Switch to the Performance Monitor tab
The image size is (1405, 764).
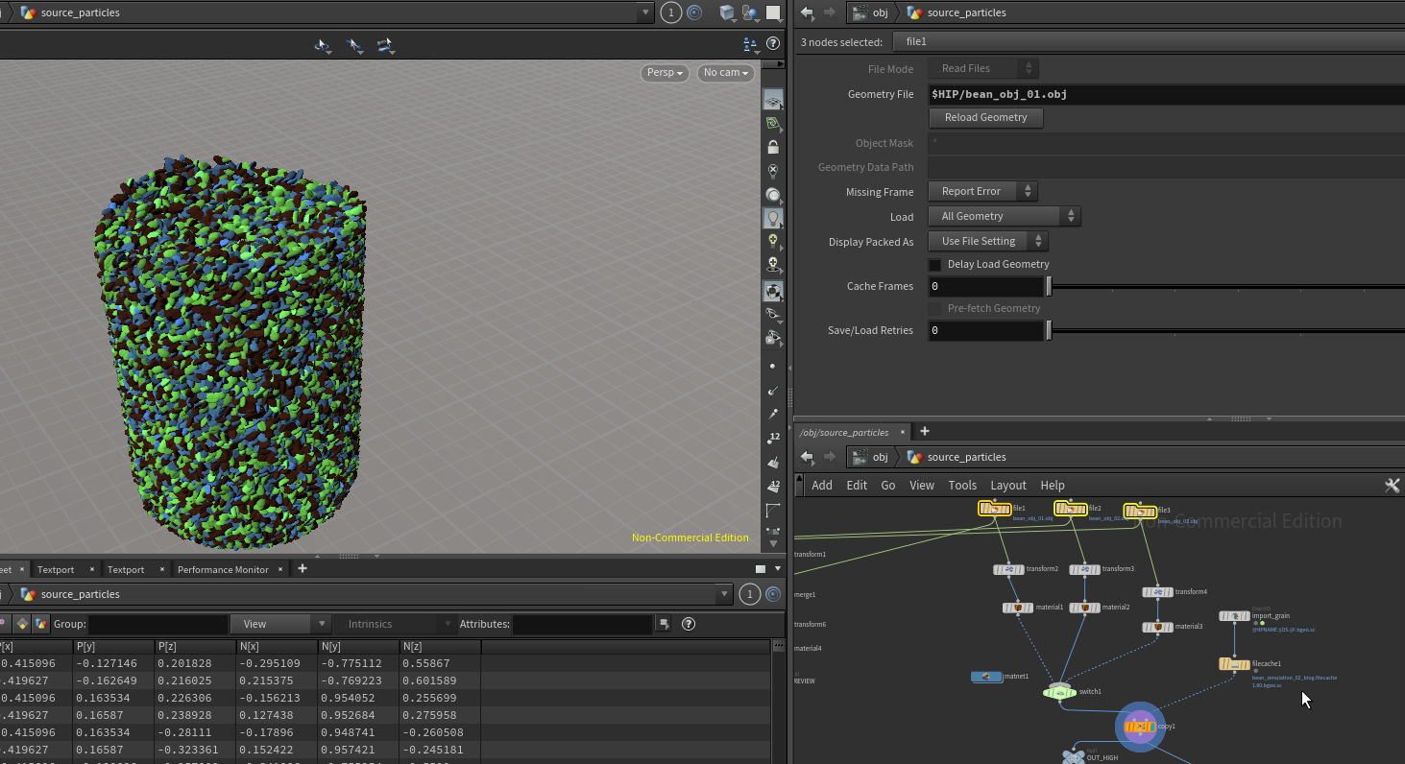(223, 569)
